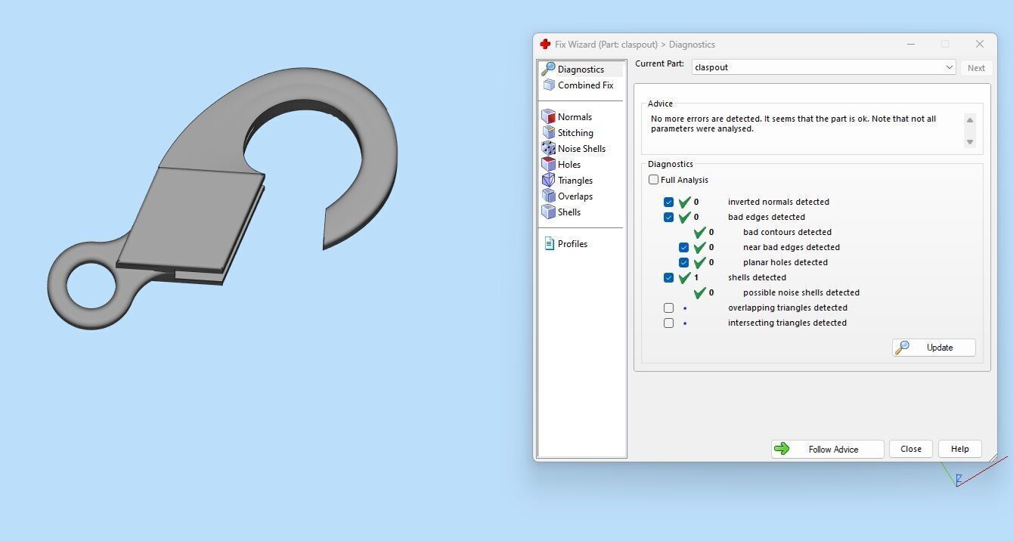Uncheck bad edges detected checkbox
This screenshot has height=541, width=1013.
pos(668,217)
